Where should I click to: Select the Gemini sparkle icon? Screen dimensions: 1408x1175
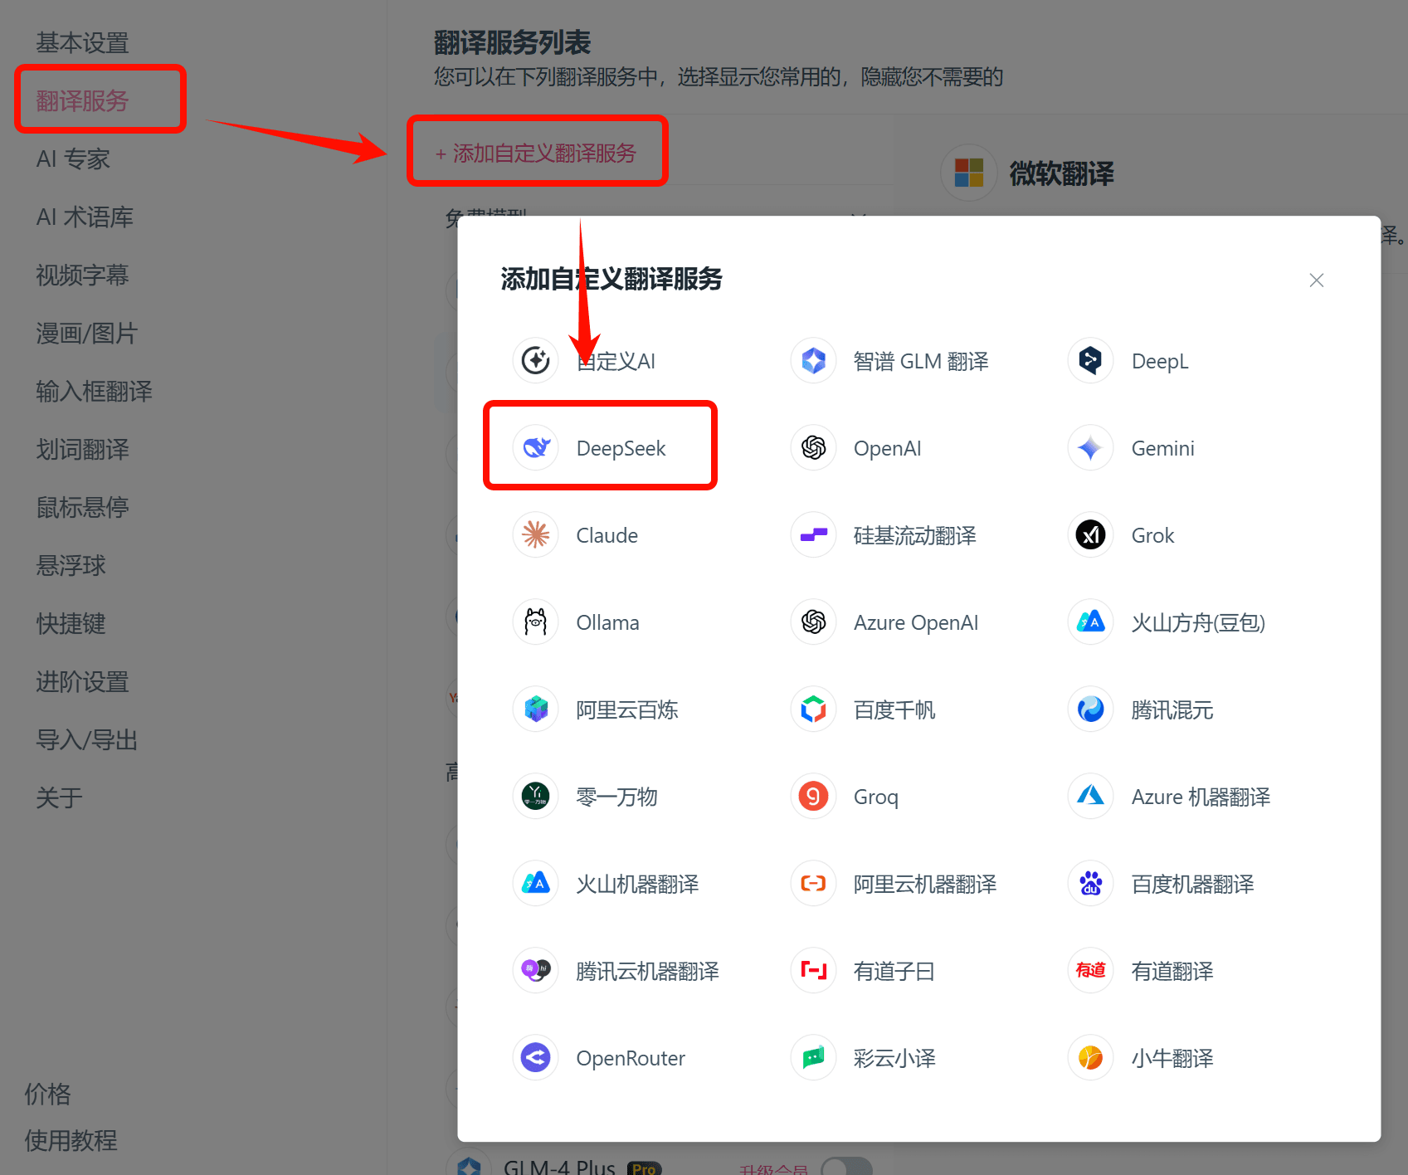[1090, 448]
